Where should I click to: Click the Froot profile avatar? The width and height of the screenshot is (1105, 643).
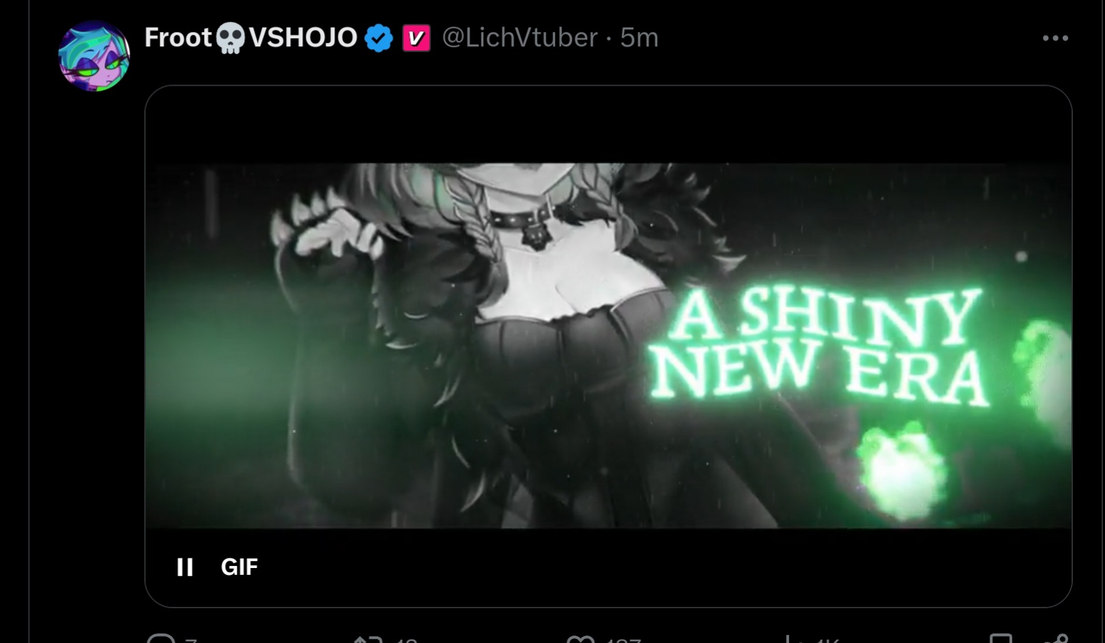click(94, 56)
